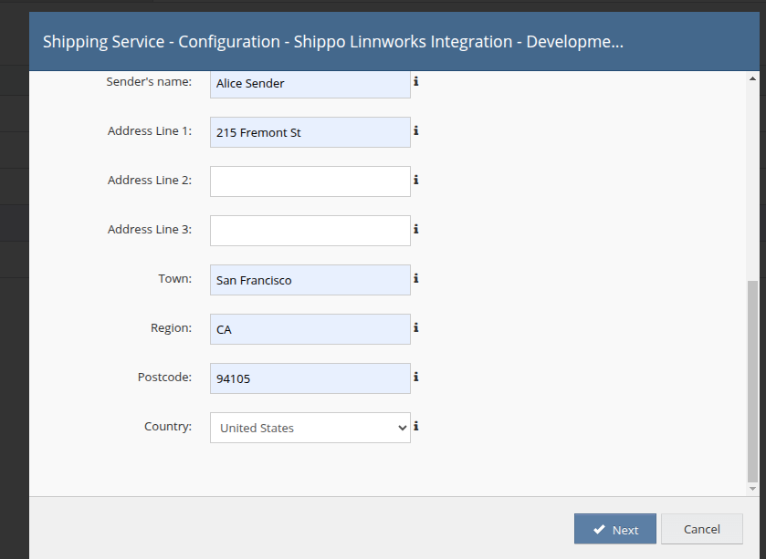Click the Sender's name label
The image size is (766, 559).
tap(149, 81)
